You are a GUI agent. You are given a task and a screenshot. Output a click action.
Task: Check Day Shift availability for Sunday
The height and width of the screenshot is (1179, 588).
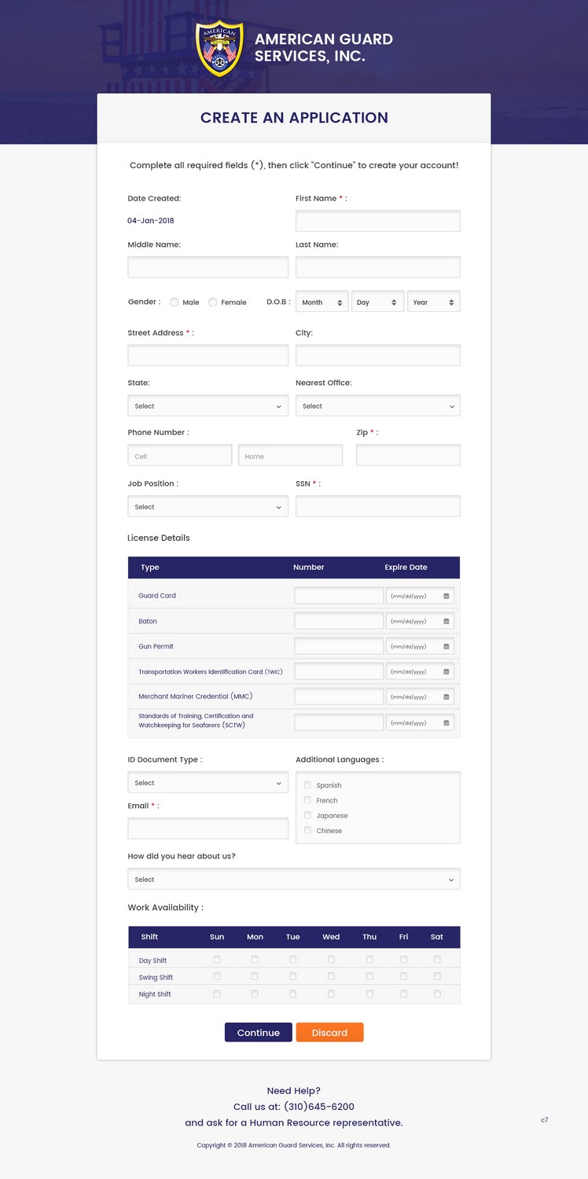tap(217, 959)
